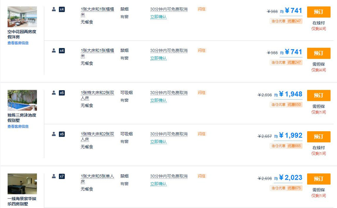Open 一线海景豪华娱乐四房别墅 room thumbnail

click(22, 184)
